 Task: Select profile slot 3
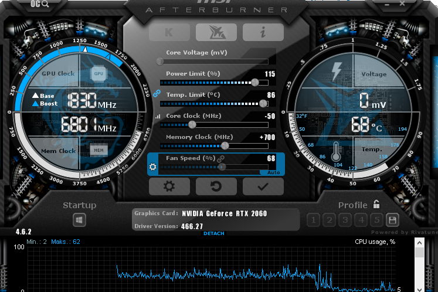(x=345, y=220)
